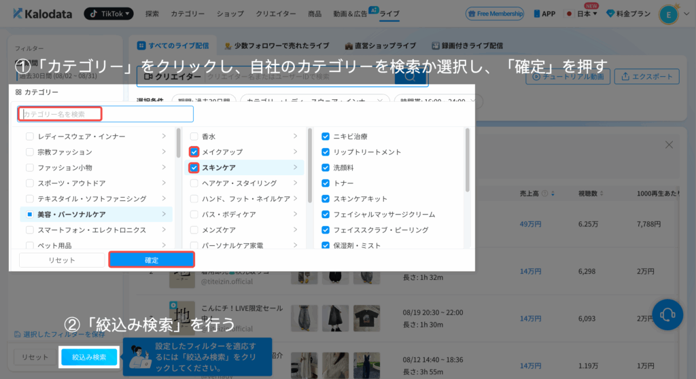Click the third-level category list scrollbar
Viewport: 696px width, 379px height.
[467, 161]
